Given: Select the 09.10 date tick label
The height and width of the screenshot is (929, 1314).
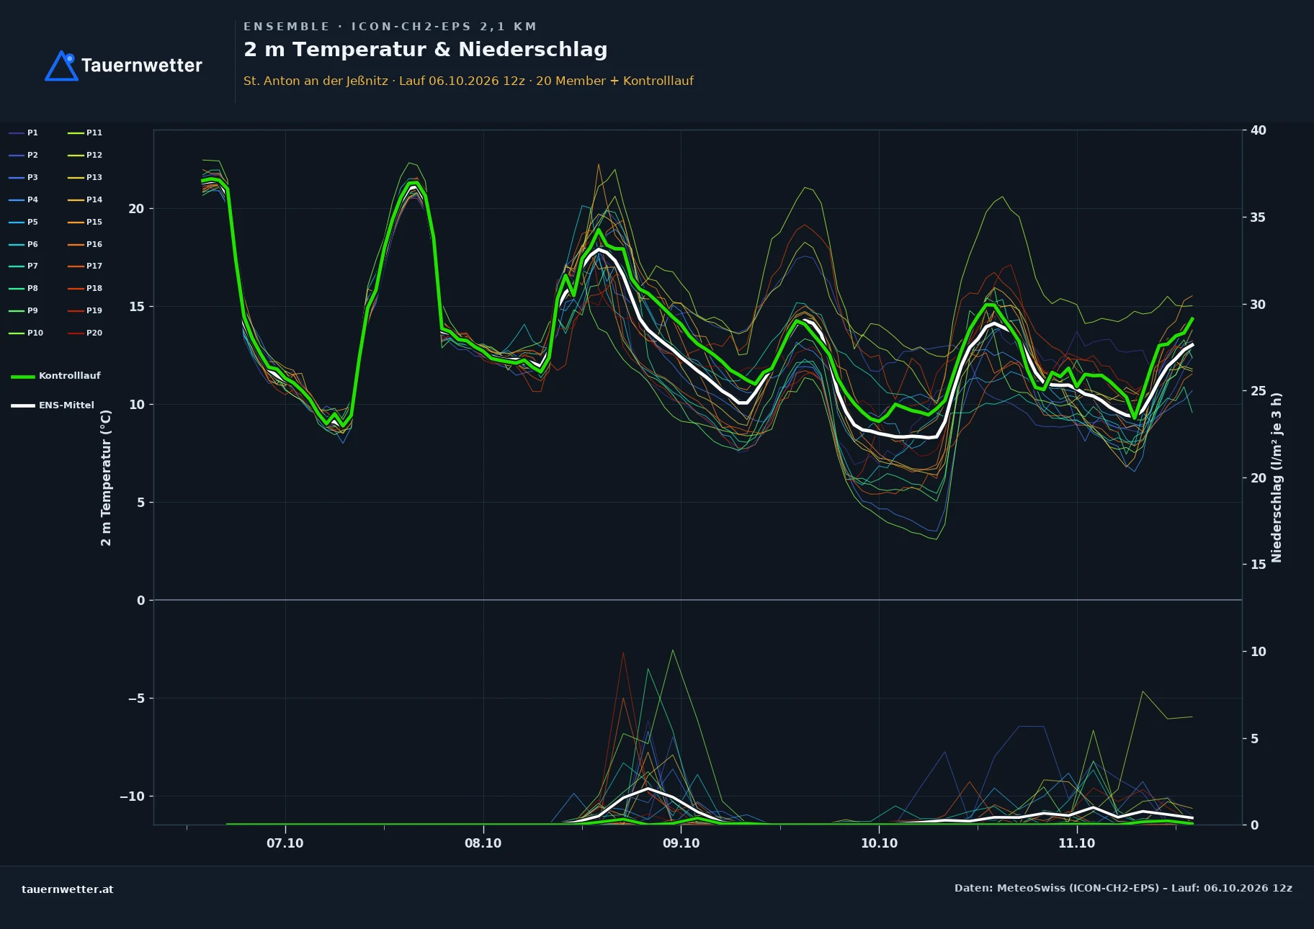Looking at the screenshot, I should coord(681,843).
